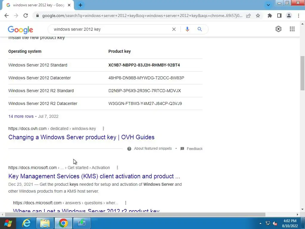This screenshot has height=229, width=305.
Task: Select key D2N9P-3P6X9-2R39C-7RTCD-MDVJX
Action: 144,91
